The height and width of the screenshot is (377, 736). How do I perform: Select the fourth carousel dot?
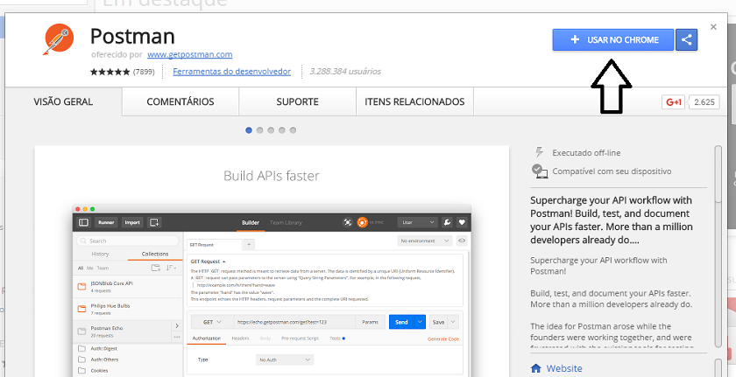(x=281, y=130)
